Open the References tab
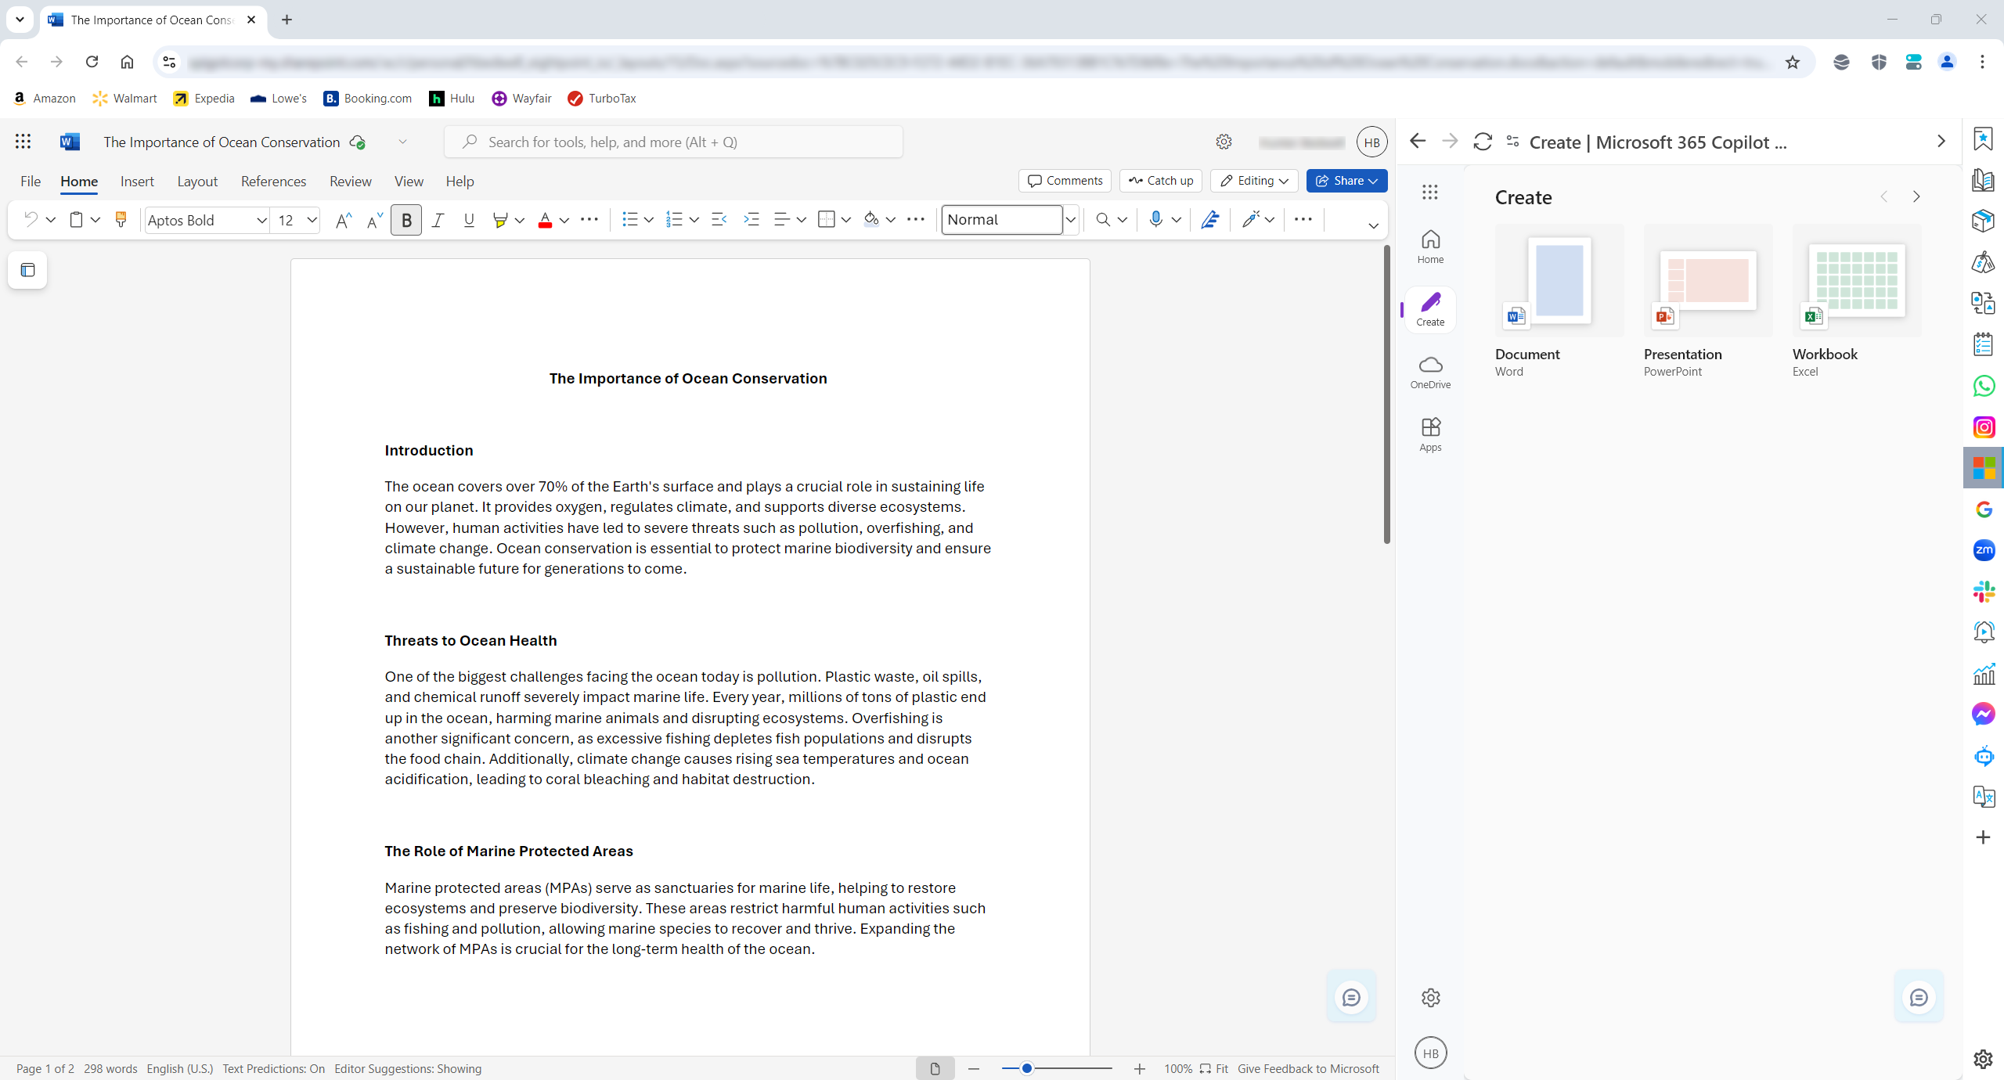The height and width of the screenshot is (1080, 2004). pos(273,182)
